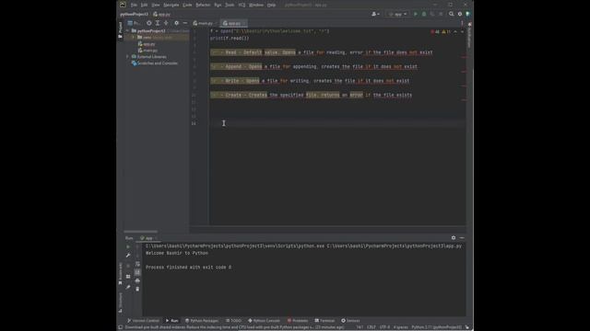This screenshot has width=590, height=331.
Task: Close the app.py editor tab
Action: [x=244, y=23]
